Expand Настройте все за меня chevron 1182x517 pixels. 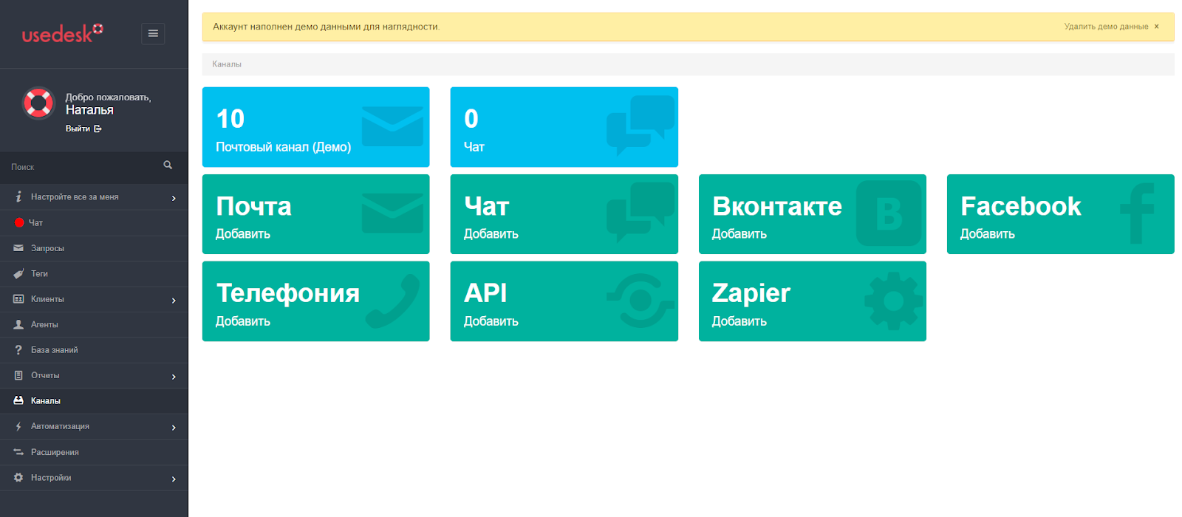tap(174, 198)
